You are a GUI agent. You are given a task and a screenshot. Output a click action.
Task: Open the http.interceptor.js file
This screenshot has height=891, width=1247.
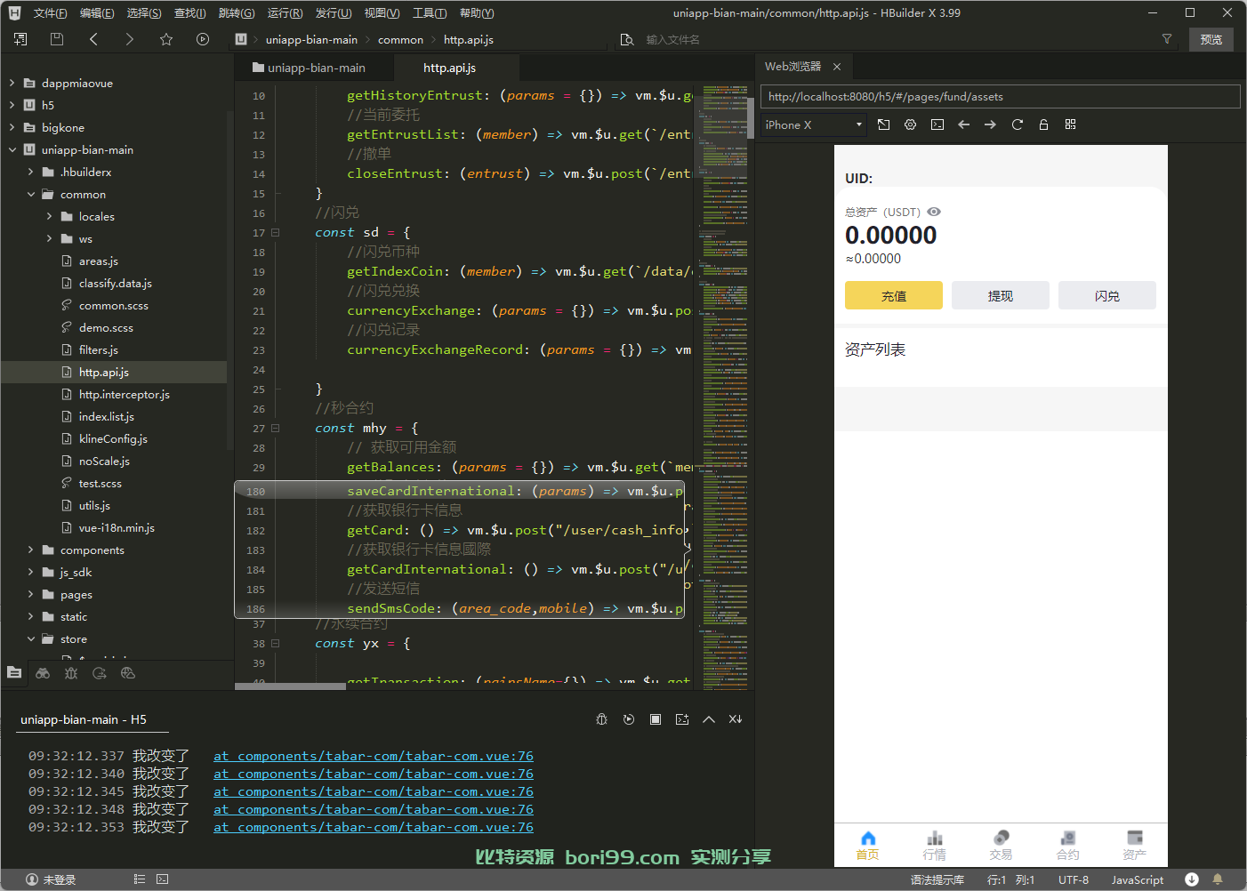[124, 394]
